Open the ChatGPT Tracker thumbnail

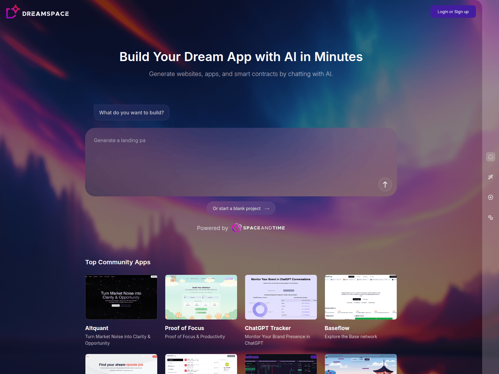(281, 297)
